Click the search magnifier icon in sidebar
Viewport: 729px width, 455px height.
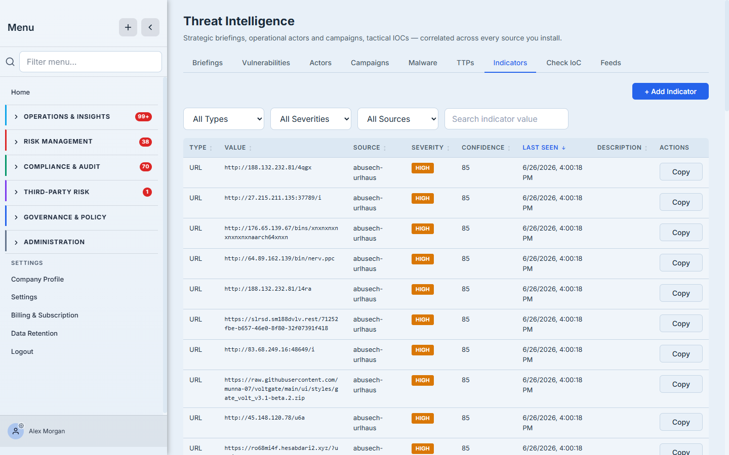click(x=10, y=62)
